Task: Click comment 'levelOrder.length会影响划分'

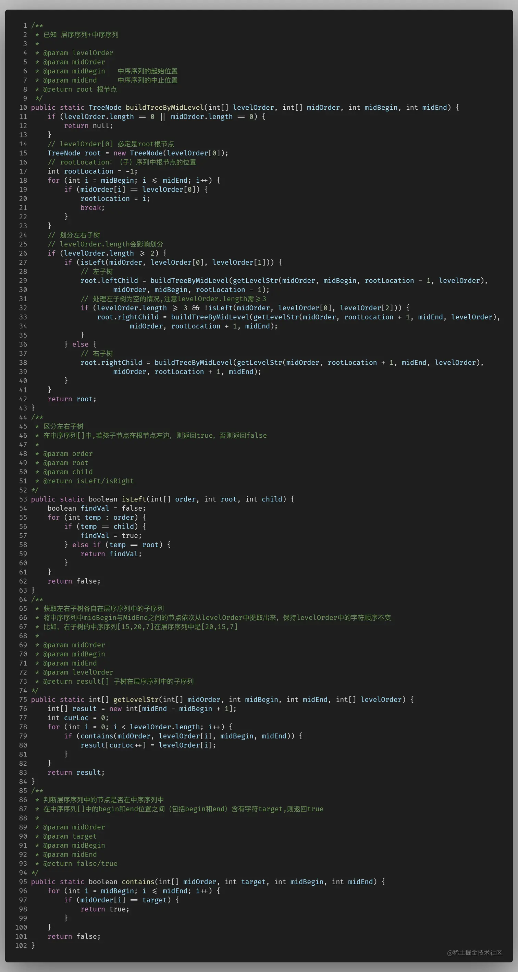Action: (105, 244)
